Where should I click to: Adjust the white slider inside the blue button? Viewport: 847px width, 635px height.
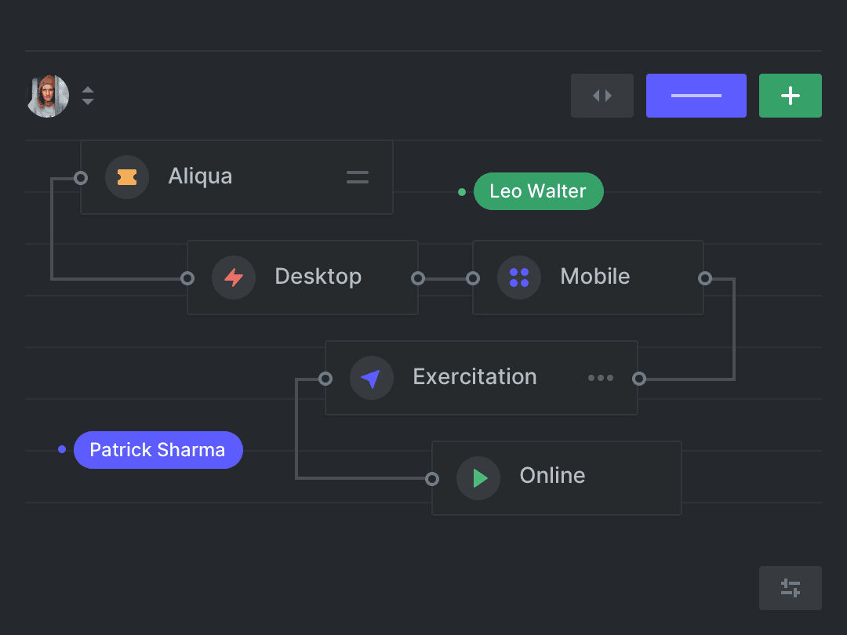696,95
